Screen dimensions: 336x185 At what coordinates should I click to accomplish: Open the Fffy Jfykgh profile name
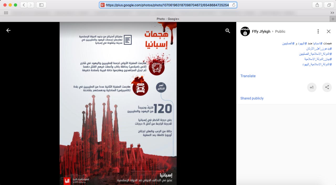tap(261, 31)
